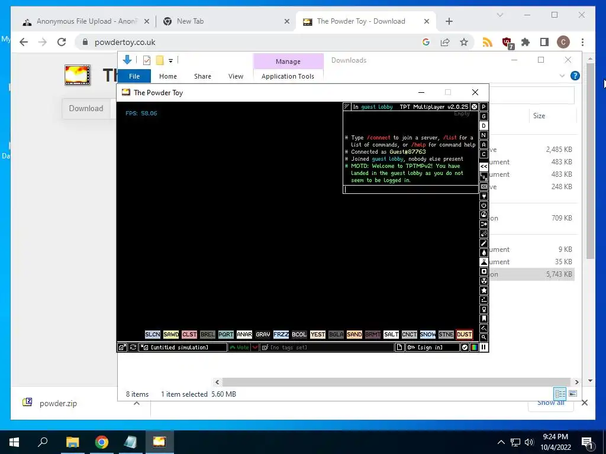
Task: Open the Favorites bookmark icon
Action: point(483,319)
